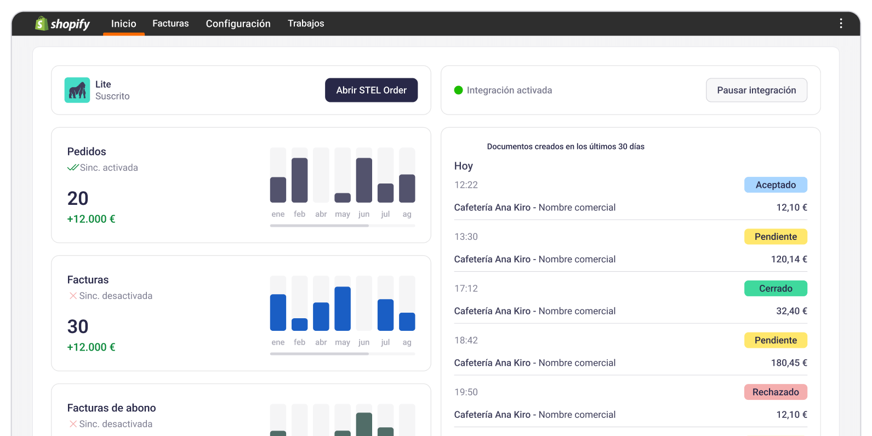Go to the Configuración tab
This screenshot has width=872, height=436.
[x=238, y=24]
